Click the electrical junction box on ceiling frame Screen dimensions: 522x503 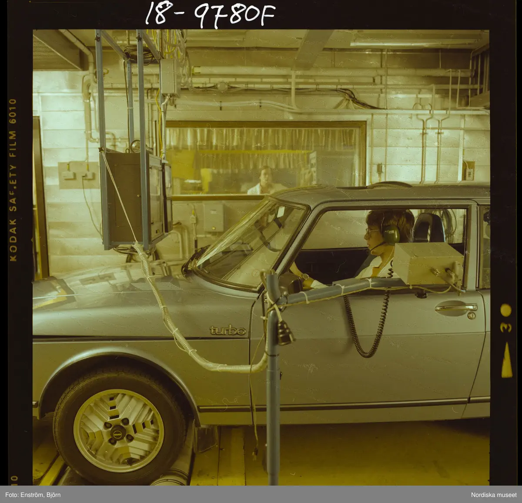(170, 77)
